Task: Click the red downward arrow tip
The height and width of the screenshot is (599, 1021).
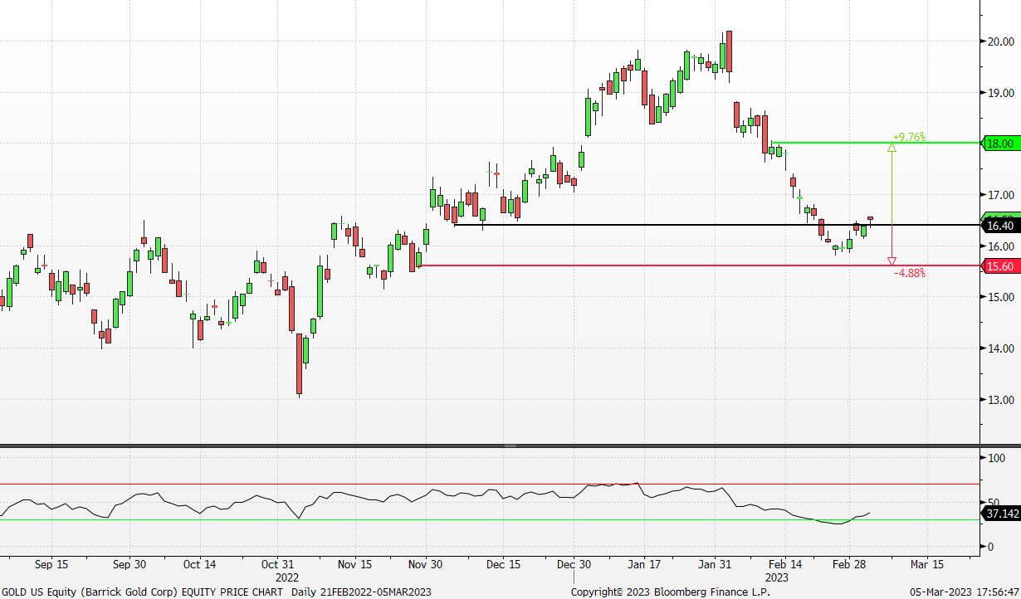Action: tap(892, 261)
